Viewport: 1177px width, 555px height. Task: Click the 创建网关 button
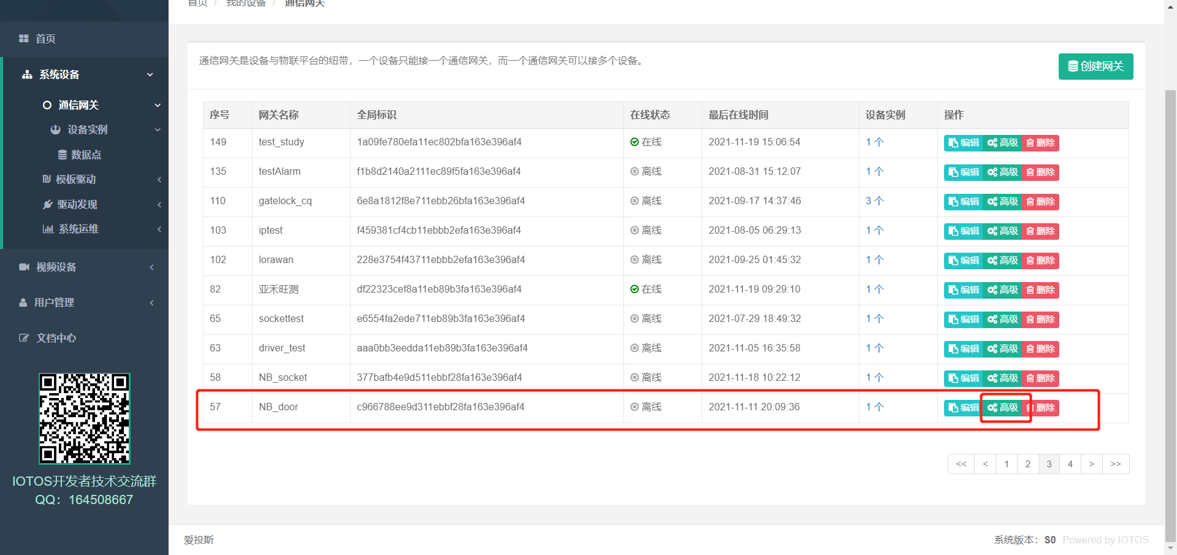pos(1095,66)
